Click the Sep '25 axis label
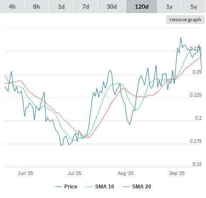The image size is (206, 198). [x=177, y=173]
